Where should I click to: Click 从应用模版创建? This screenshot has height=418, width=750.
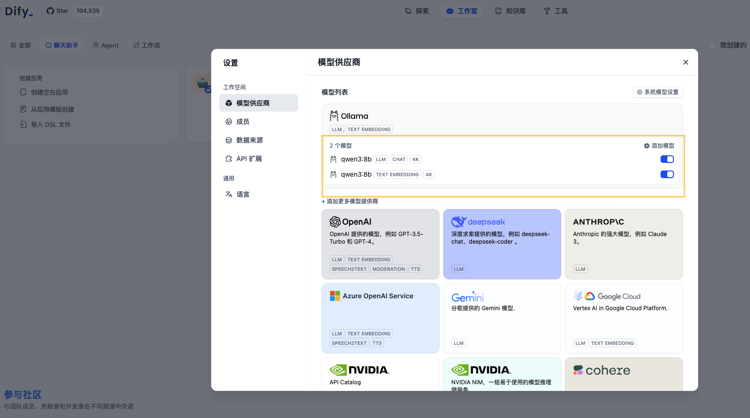point(47,109)
